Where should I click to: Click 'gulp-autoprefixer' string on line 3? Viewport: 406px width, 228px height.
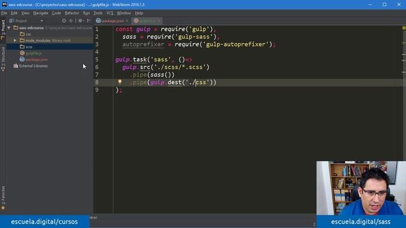[235, 44]
